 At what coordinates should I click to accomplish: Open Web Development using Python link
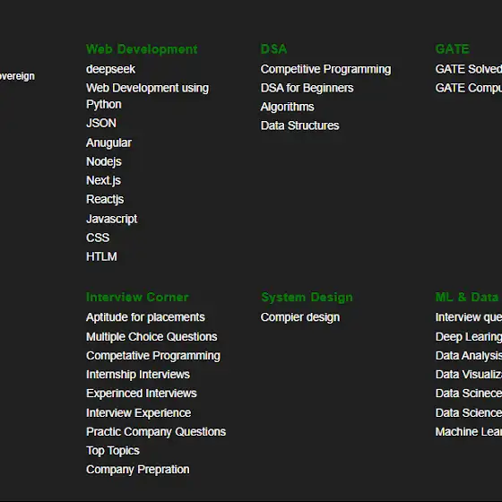pyautogui.click(x=147, y=96)
